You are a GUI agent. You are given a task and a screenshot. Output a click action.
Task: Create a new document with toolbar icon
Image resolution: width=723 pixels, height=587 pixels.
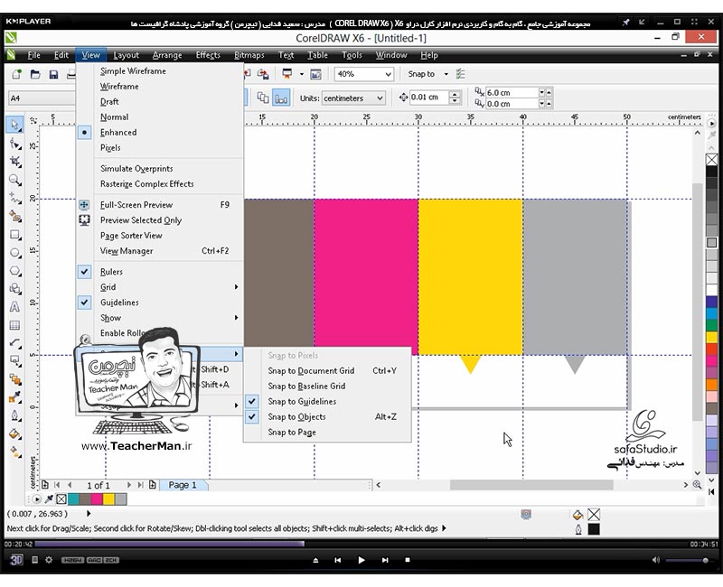[16, 74]
